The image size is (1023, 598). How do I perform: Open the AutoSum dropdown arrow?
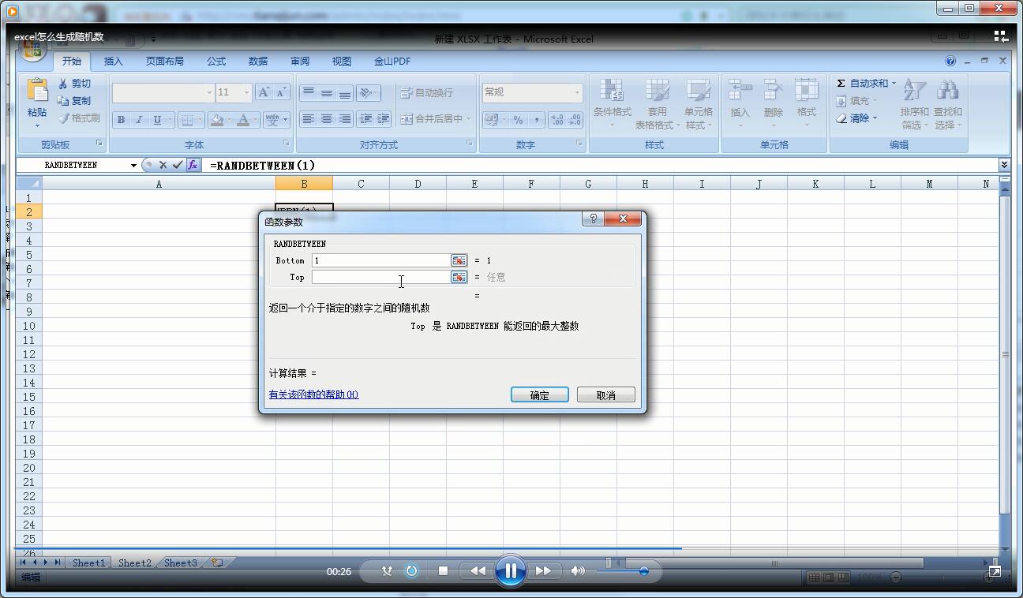(894, 84)
